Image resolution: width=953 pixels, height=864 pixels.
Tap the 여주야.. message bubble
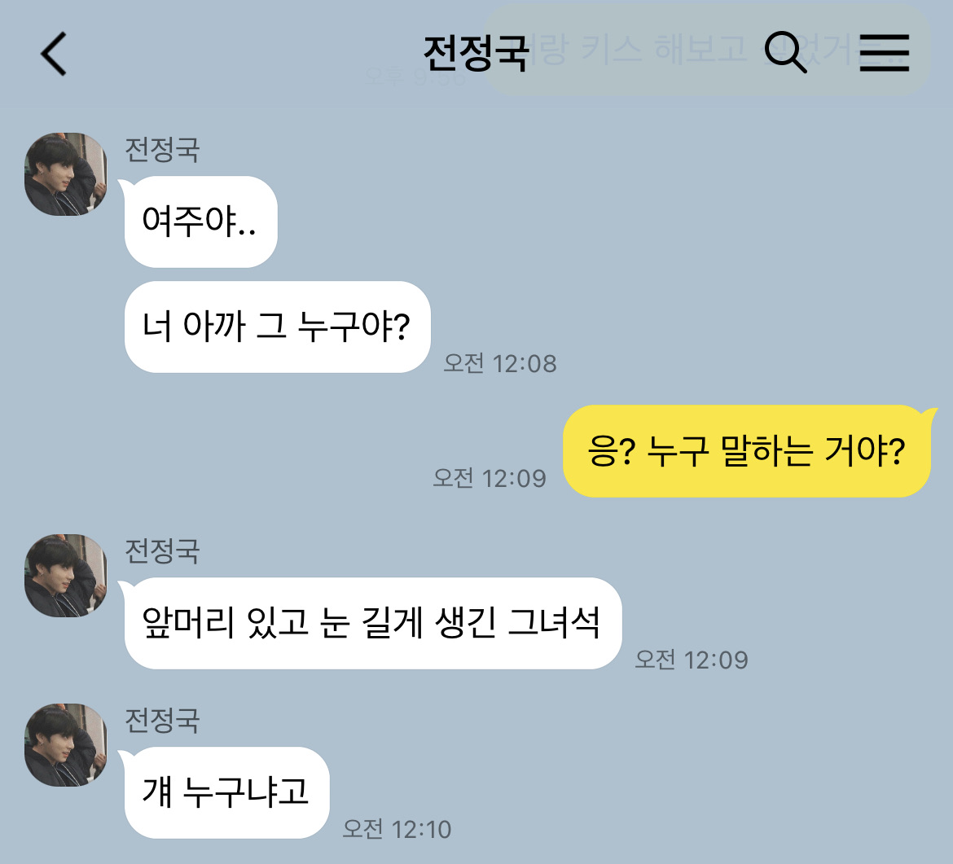point(198,221)
